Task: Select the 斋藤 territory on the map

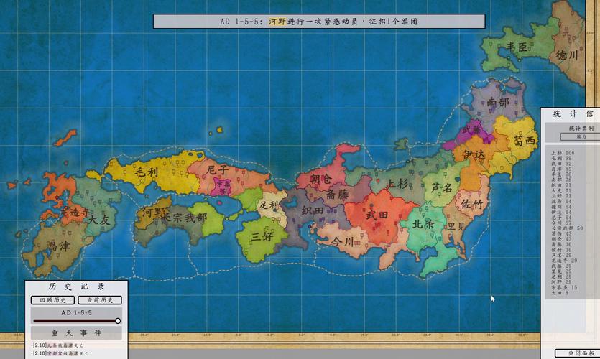Action: [337, 195]
